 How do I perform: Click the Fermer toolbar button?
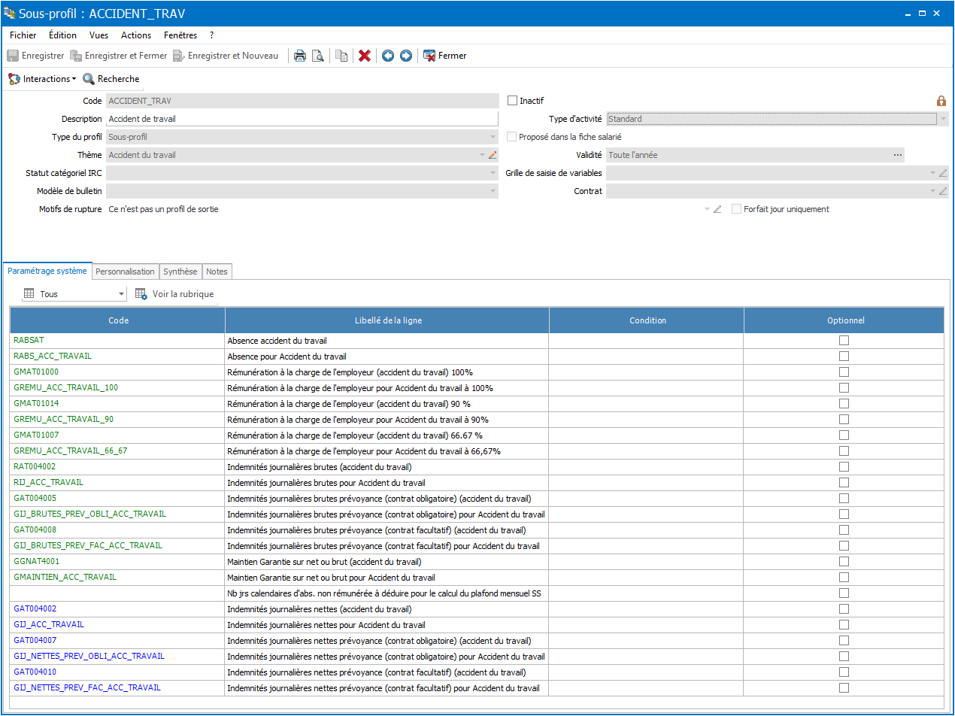(x=445, y=56)
